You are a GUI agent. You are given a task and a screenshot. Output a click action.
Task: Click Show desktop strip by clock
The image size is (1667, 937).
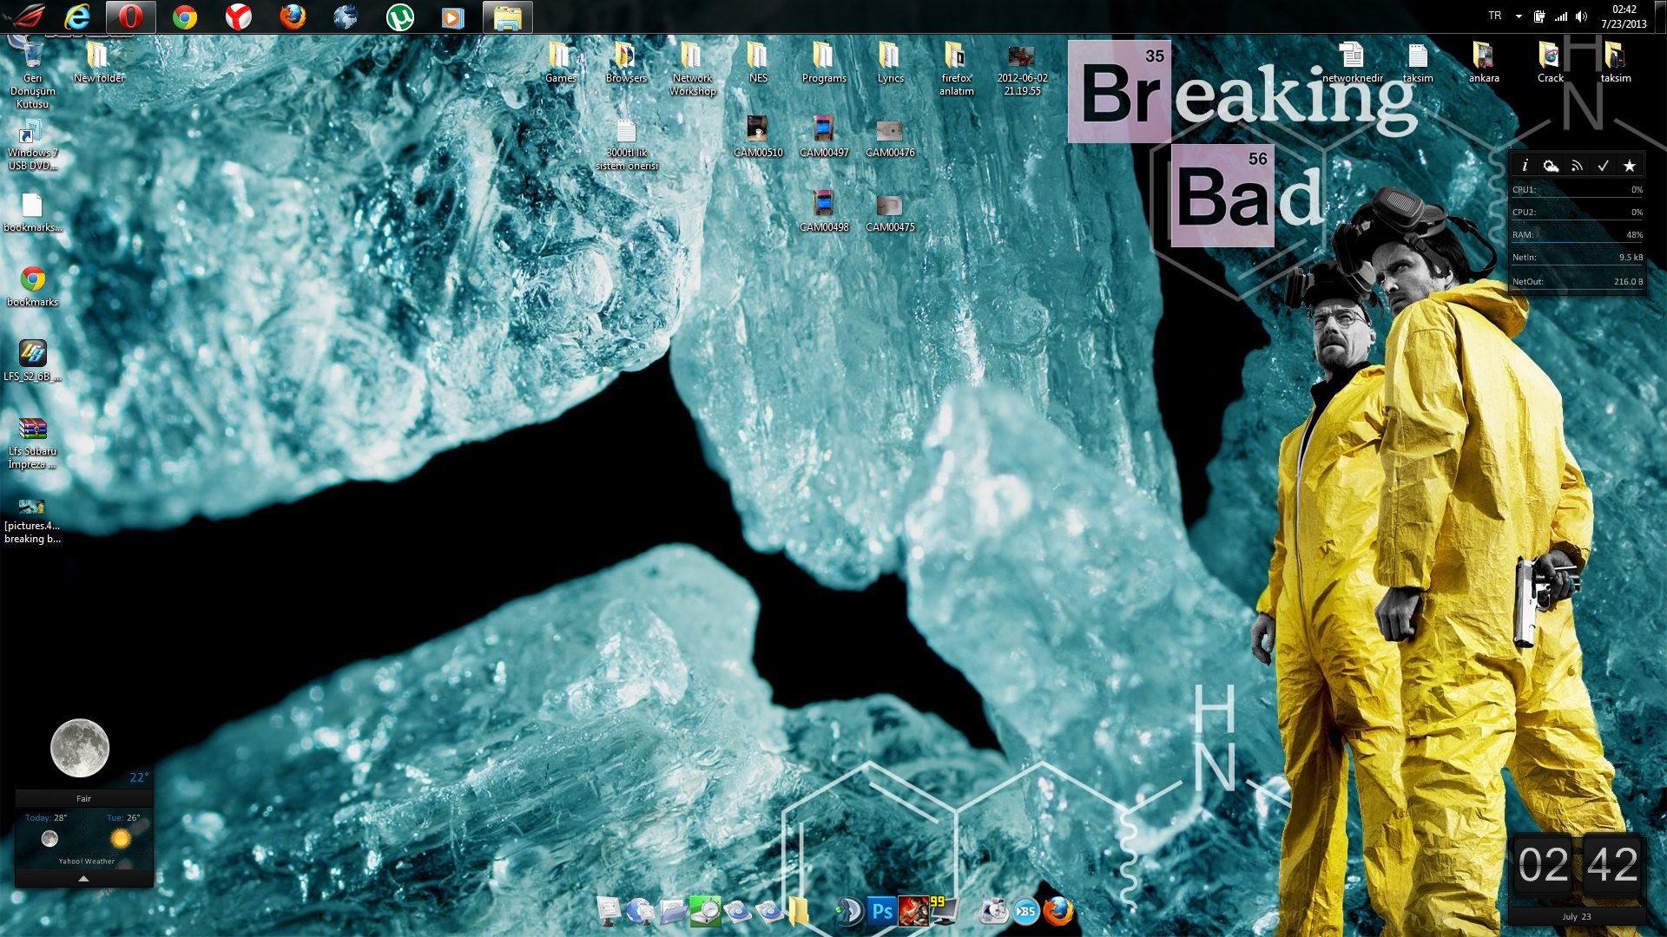point(1660,16)
